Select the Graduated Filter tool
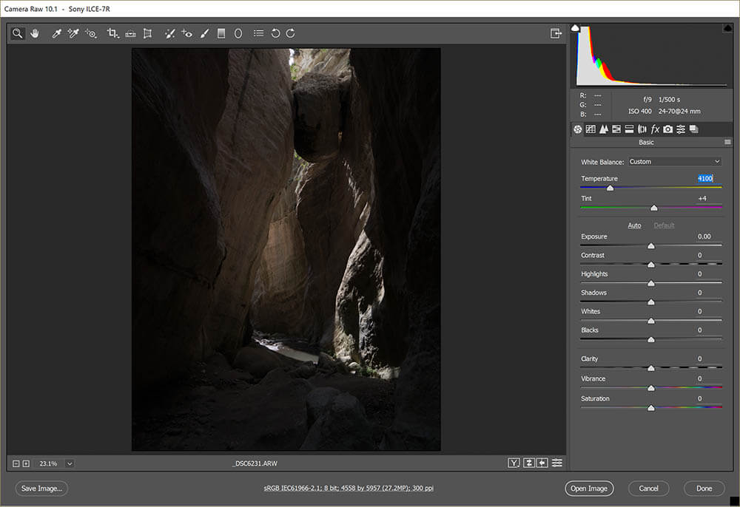Image resolution: width=740 pixels, height=507 pixels. [221, 33]
